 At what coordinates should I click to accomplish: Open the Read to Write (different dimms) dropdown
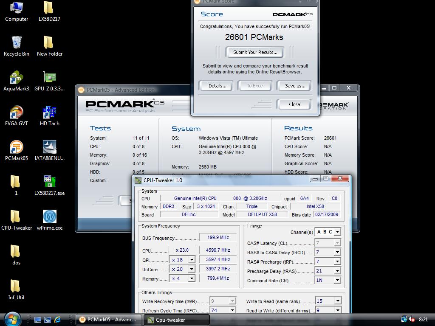tap(338, 310)
